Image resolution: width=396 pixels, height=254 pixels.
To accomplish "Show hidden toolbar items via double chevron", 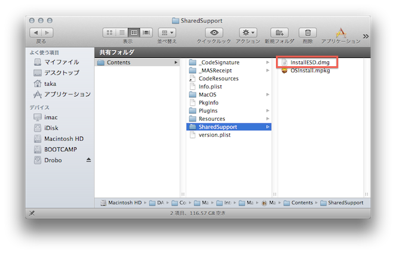I will [366, 36].
